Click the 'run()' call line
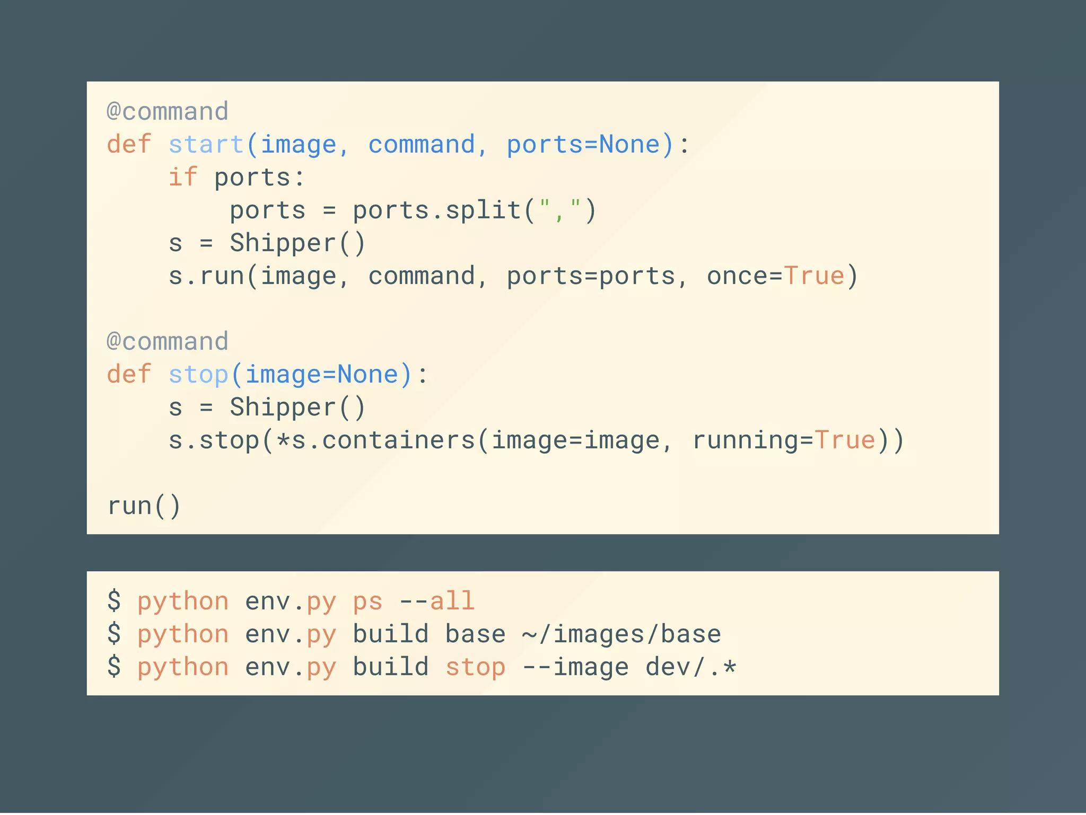The height and width of the screenshot is (815, 1086). click(144, 506)
